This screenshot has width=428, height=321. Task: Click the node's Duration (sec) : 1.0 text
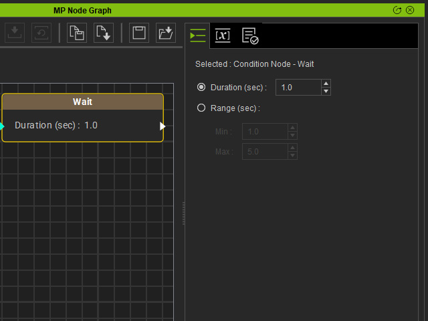[x=56, y=125]
